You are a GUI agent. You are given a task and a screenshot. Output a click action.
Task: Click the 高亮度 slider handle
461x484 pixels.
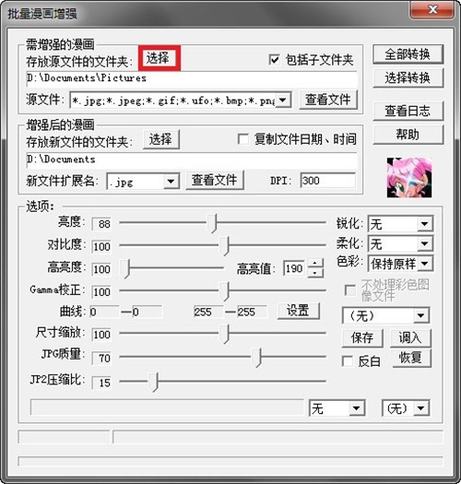point(125,268)
